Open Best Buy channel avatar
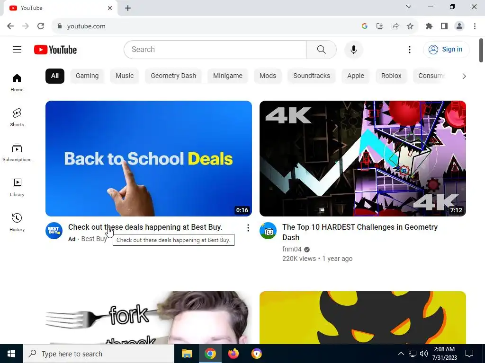Image resolution: width=485 pixels, height=363 pixels. click(x=54, y=231)
